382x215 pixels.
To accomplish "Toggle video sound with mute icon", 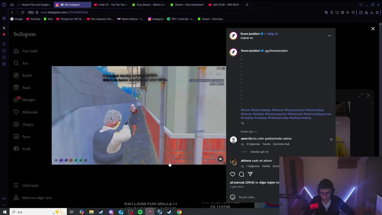I will [221, 159].
